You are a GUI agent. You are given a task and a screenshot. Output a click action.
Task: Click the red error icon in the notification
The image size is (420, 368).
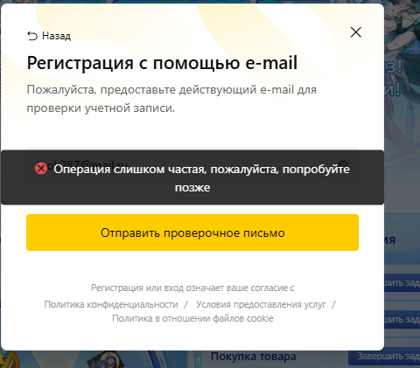pyautogui.click(x=41, y=169)
